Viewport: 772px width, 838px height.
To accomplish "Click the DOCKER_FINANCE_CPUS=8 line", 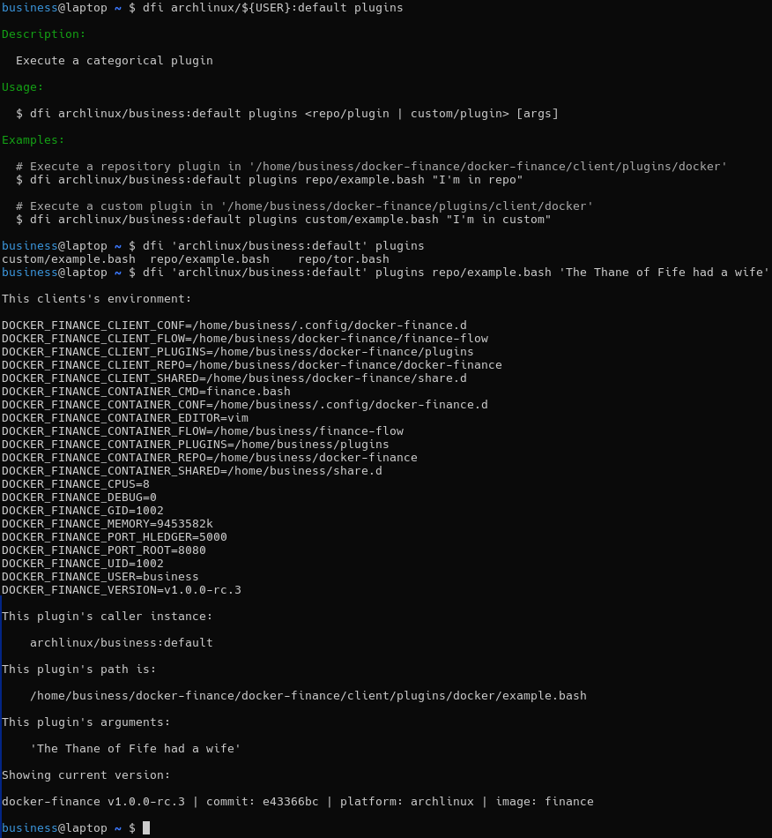I will tap(76, 484).
